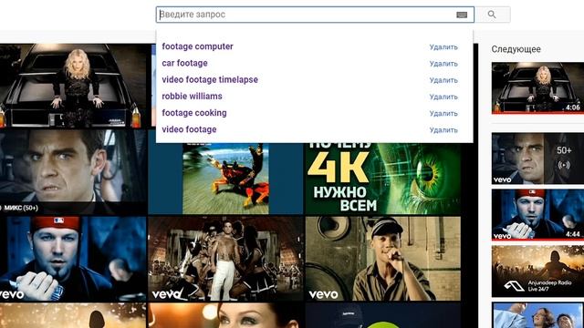The height and width of the screenshot is (328, 584).
Task: Remove 'video footage timelapse' via Удалить
Action: 443,80
